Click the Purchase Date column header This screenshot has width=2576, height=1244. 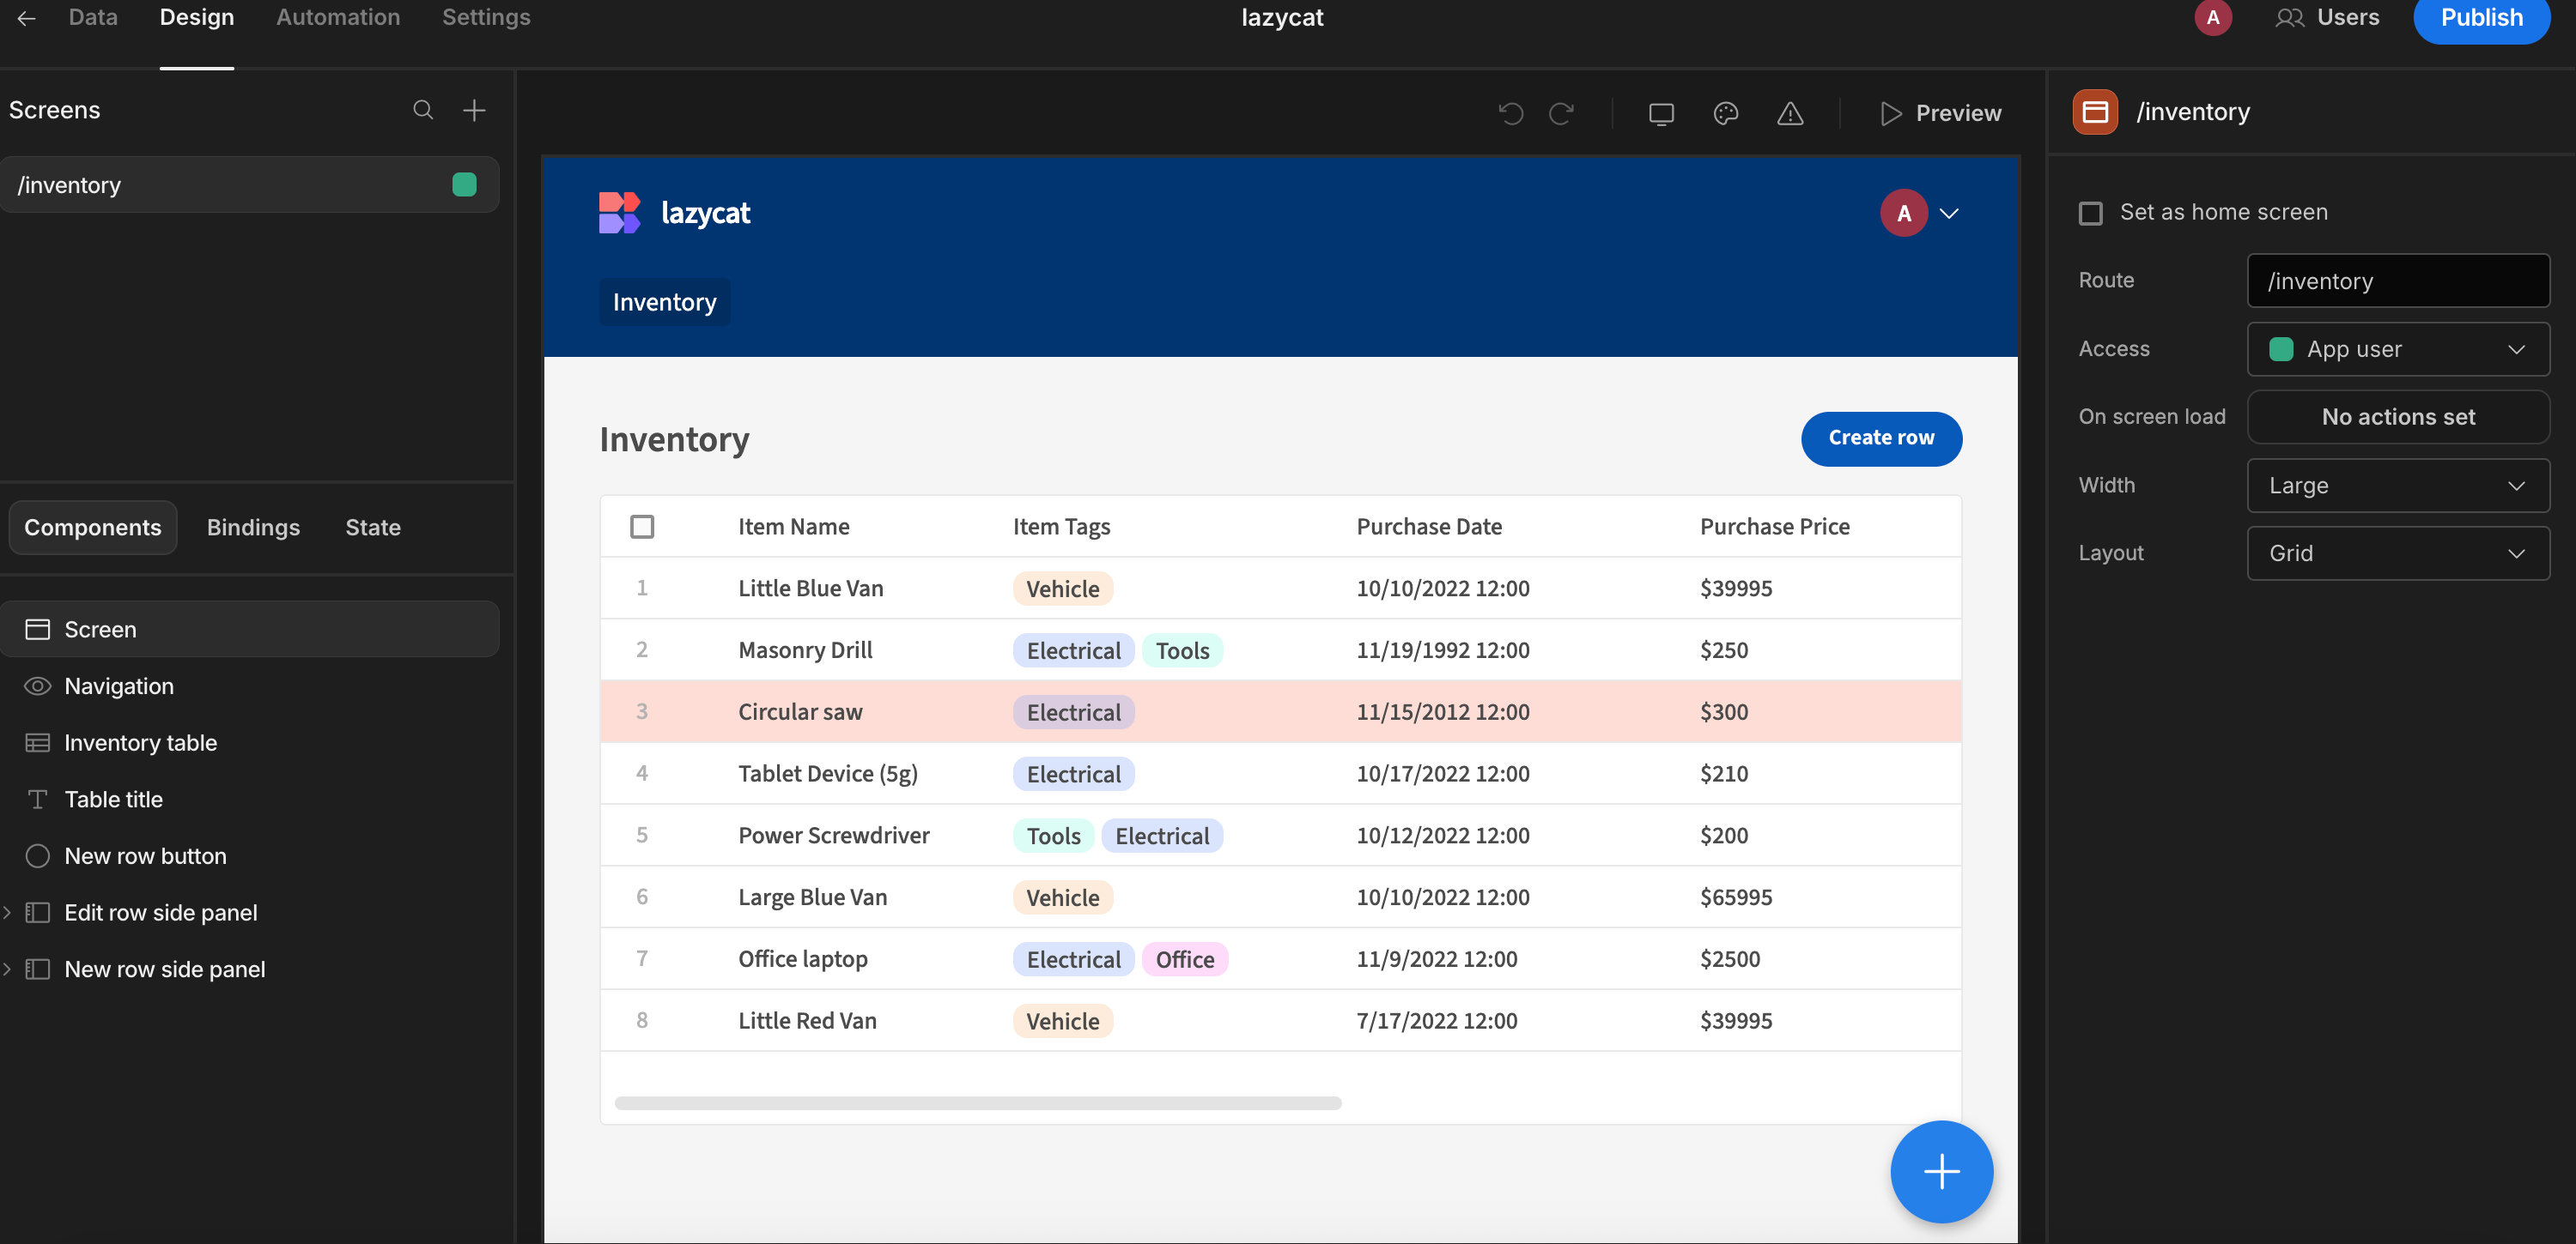point(1429,527)
